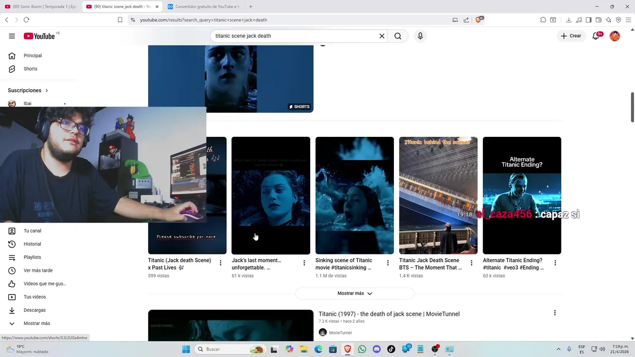
Task: Open options for Sinking scene of Titanic short
Action: [388, 263]
